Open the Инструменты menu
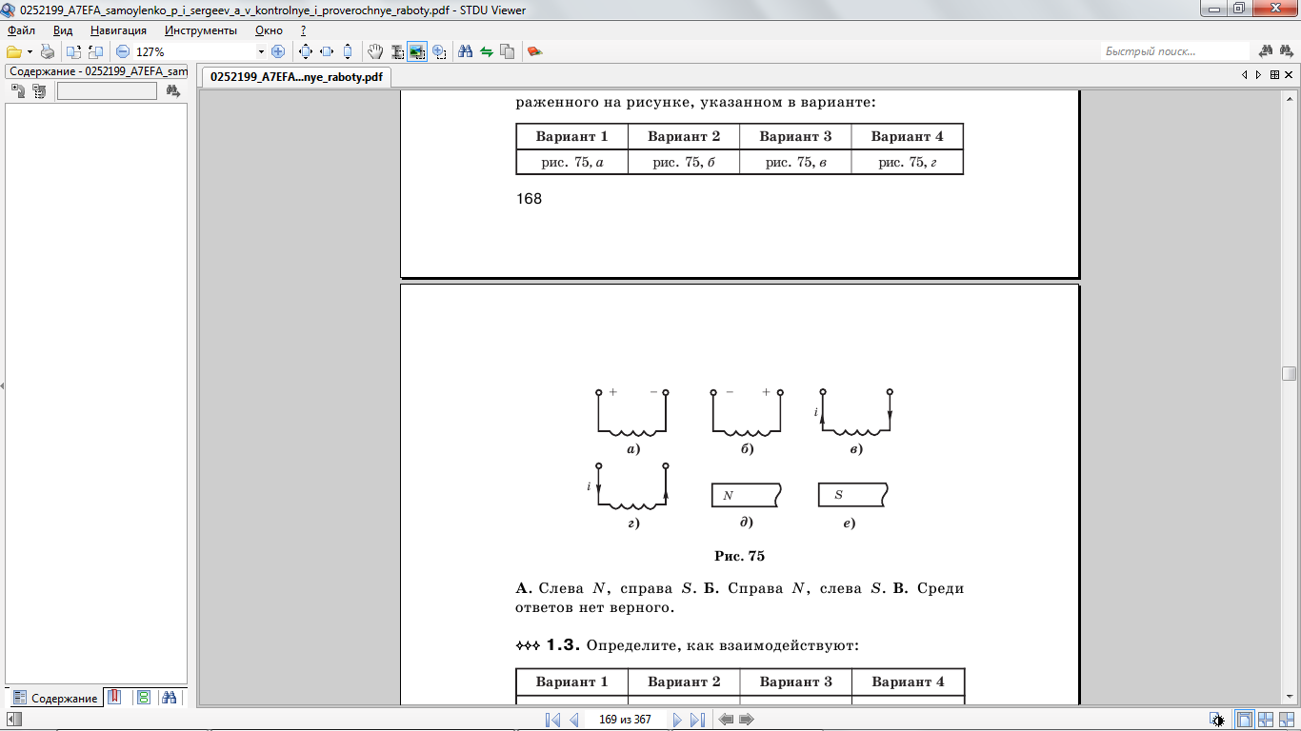This screenshot has width=1301, height=731. click(x=201, y=30)
